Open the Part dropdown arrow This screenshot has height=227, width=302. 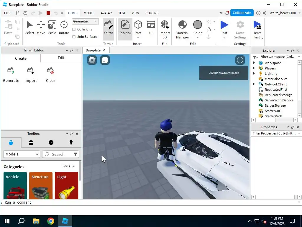pyautogui.click(x=138, y=38)
